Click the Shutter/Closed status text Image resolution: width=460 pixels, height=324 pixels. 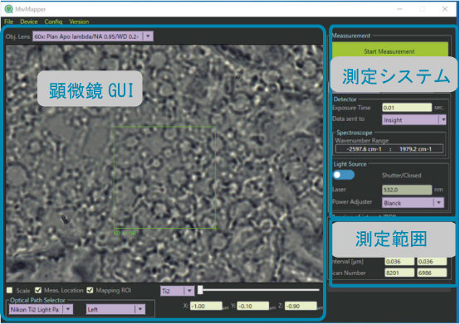tap(401, 176)
